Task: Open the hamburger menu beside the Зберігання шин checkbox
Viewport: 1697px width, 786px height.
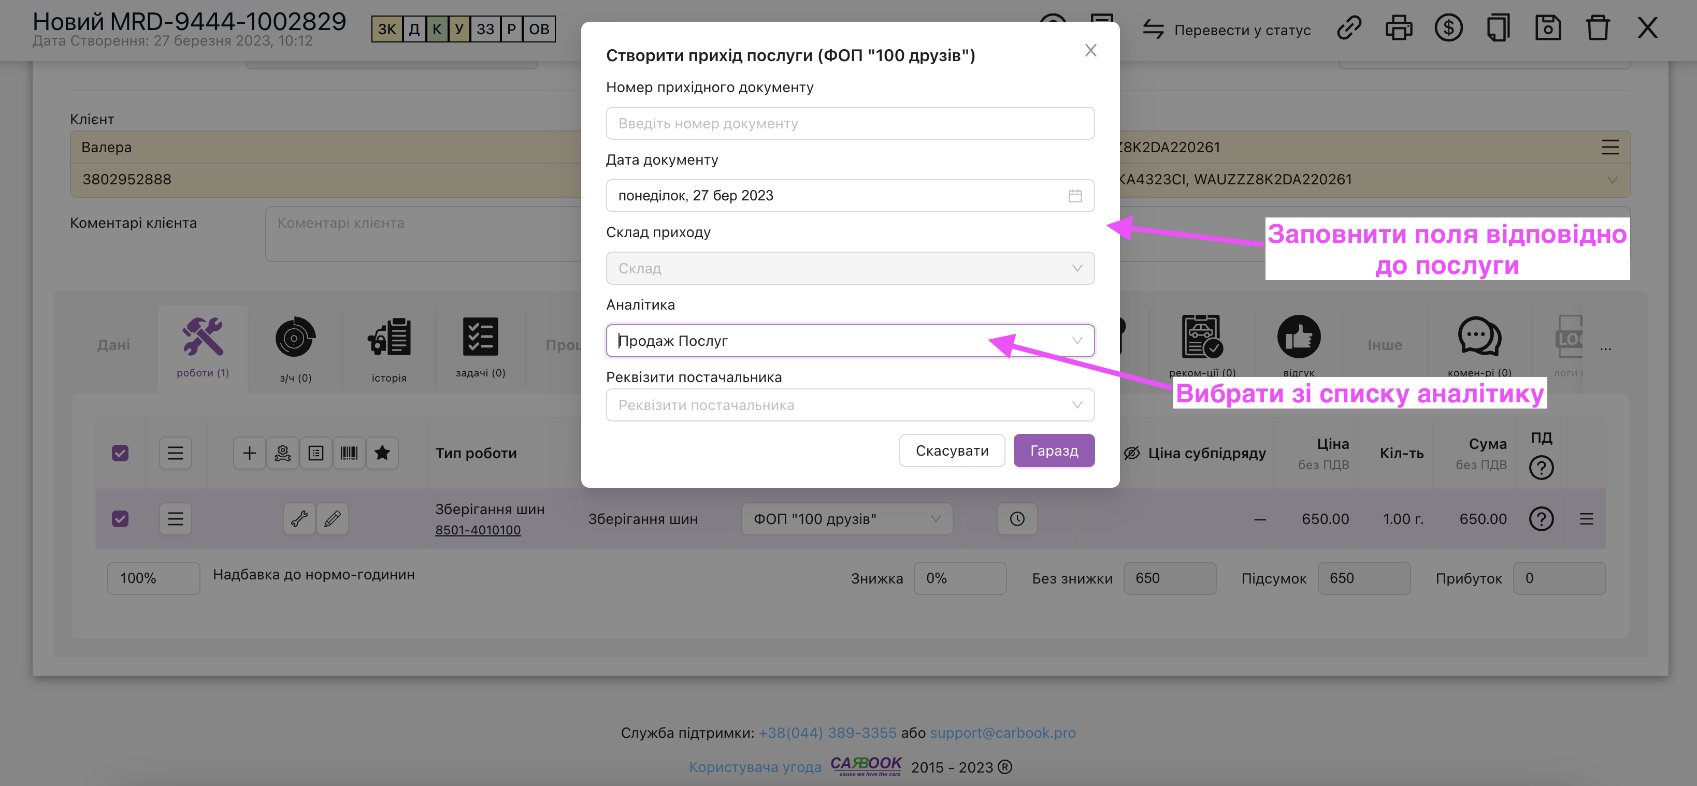Action: click(x=175, y=519)
